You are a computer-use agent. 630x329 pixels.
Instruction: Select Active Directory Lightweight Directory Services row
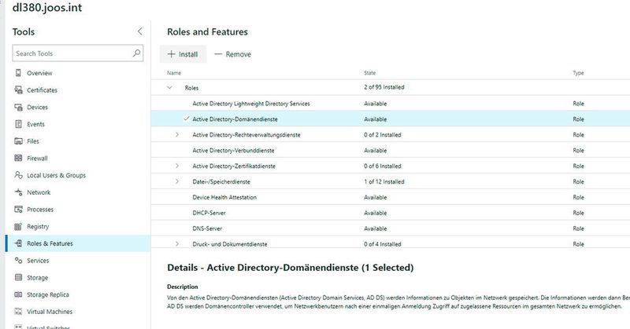(391, 104)
